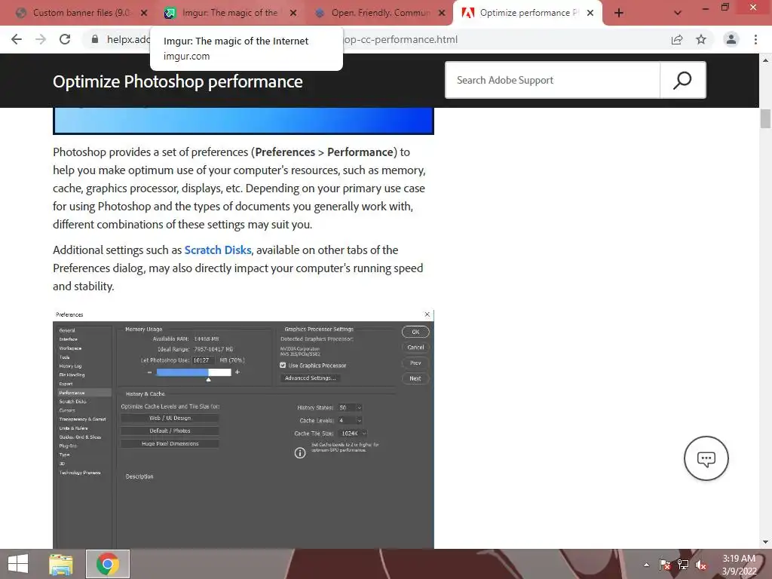Open the network icon in system tray

point(683,565)
